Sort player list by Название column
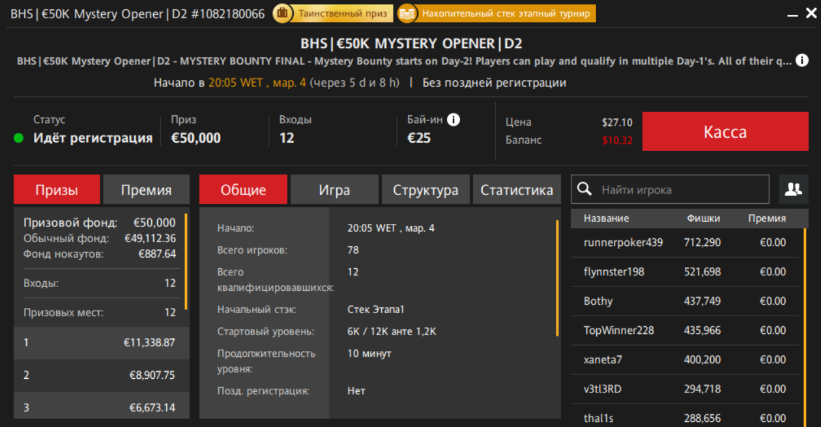The height and width of the screenshot is (427, 821). [x=606, y=219]
